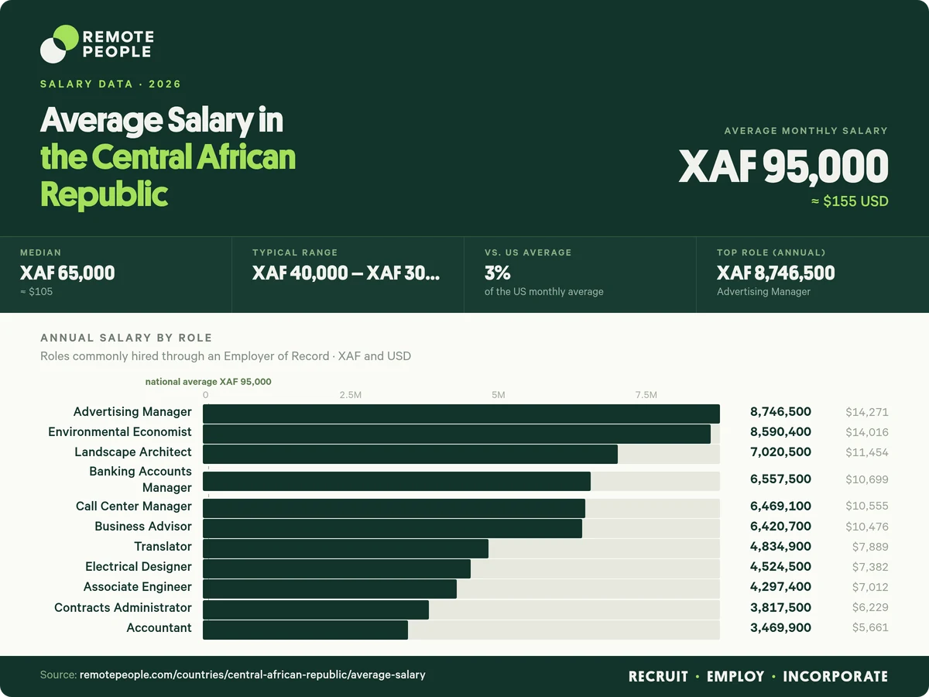Viewport: 929px width, 697px height.
Task: Click the 'Translator' role label
Action: pos(163,547)
